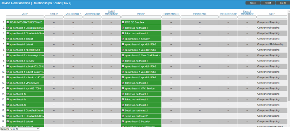290x131 pixels.
Task: Click icon beside parent ap-northeast-1 CloudTrail Service
Action: pos(123,56)
